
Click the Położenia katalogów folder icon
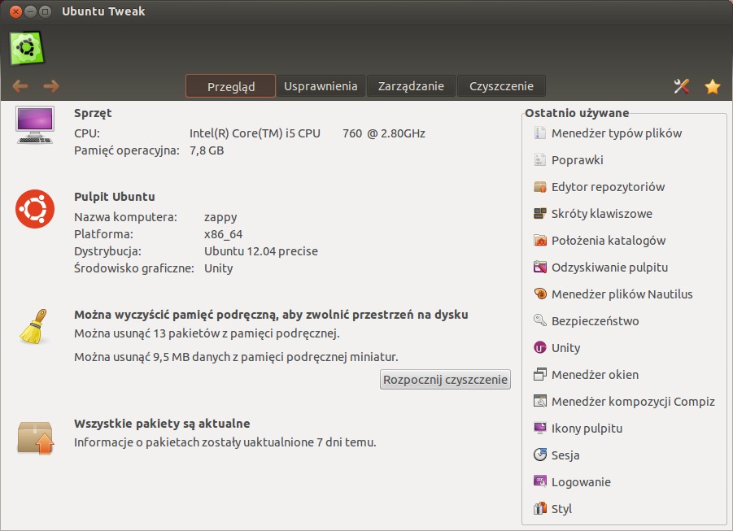[540, 240]
